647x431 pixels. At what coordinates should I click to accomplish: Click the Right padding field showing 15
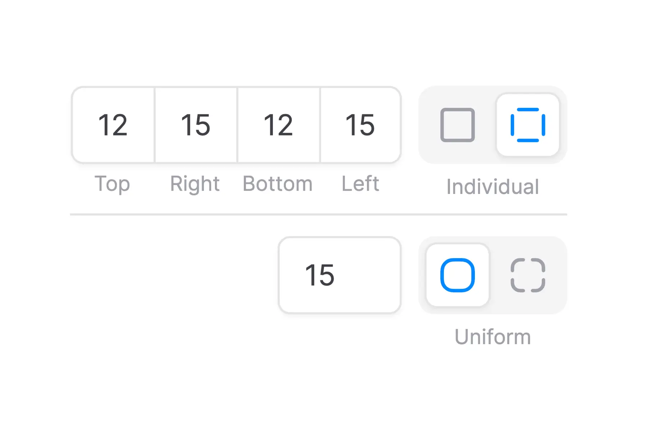point(196,125)
